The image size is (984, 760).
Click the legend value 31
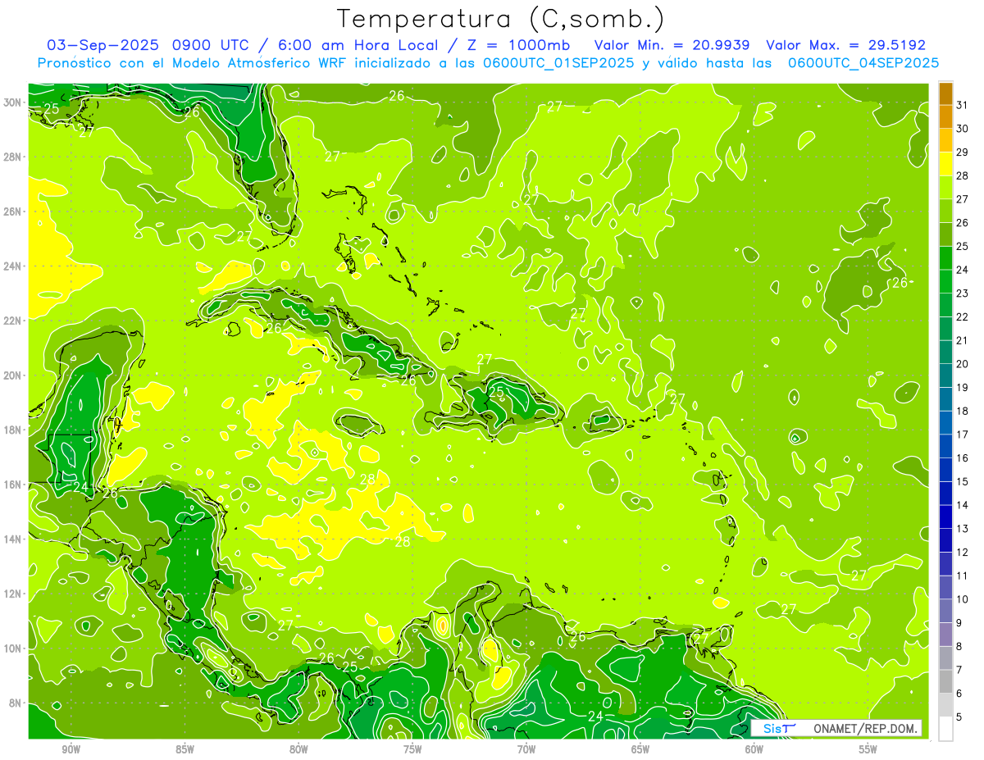tap(962, 105)
